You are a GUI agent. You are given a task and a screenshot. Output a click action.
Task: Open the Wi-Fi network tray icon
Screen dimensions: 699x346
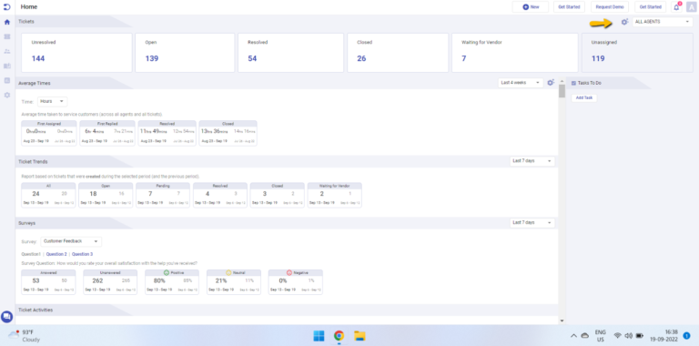click(617, 335)
